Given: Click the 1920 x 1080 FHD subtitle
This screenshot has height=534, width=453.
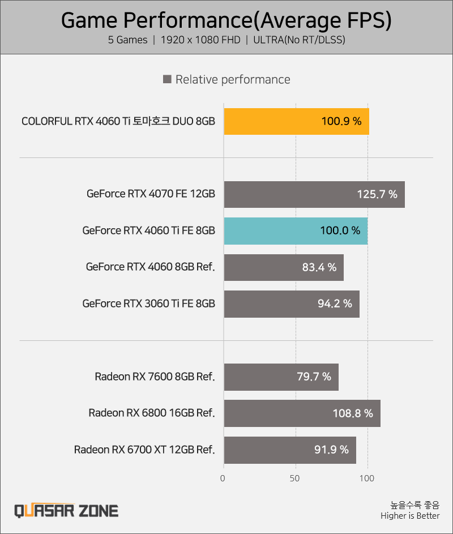Looking at the screenshot, I should tap(200, 40).
